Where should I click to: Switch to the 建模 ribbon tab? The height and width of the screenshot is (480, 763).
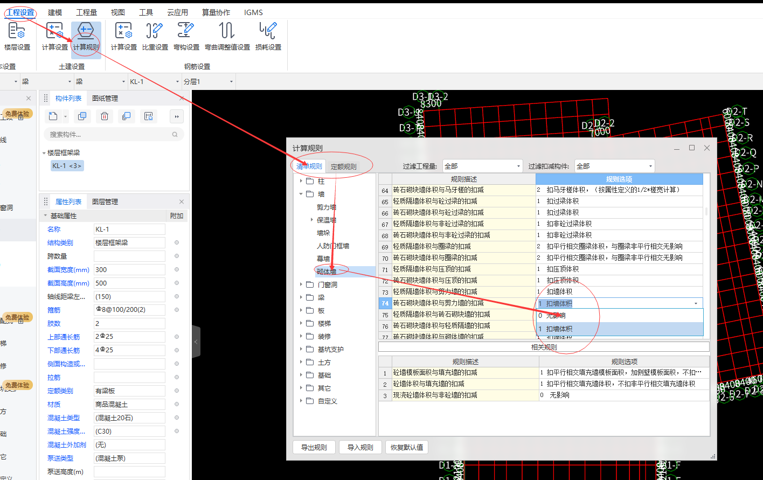(x=55, y=12)
